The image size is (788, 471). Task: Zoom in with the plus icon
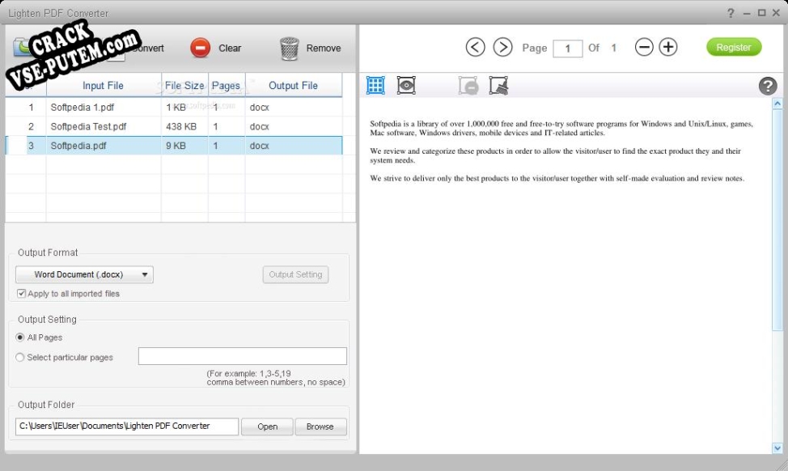(668, 47)
